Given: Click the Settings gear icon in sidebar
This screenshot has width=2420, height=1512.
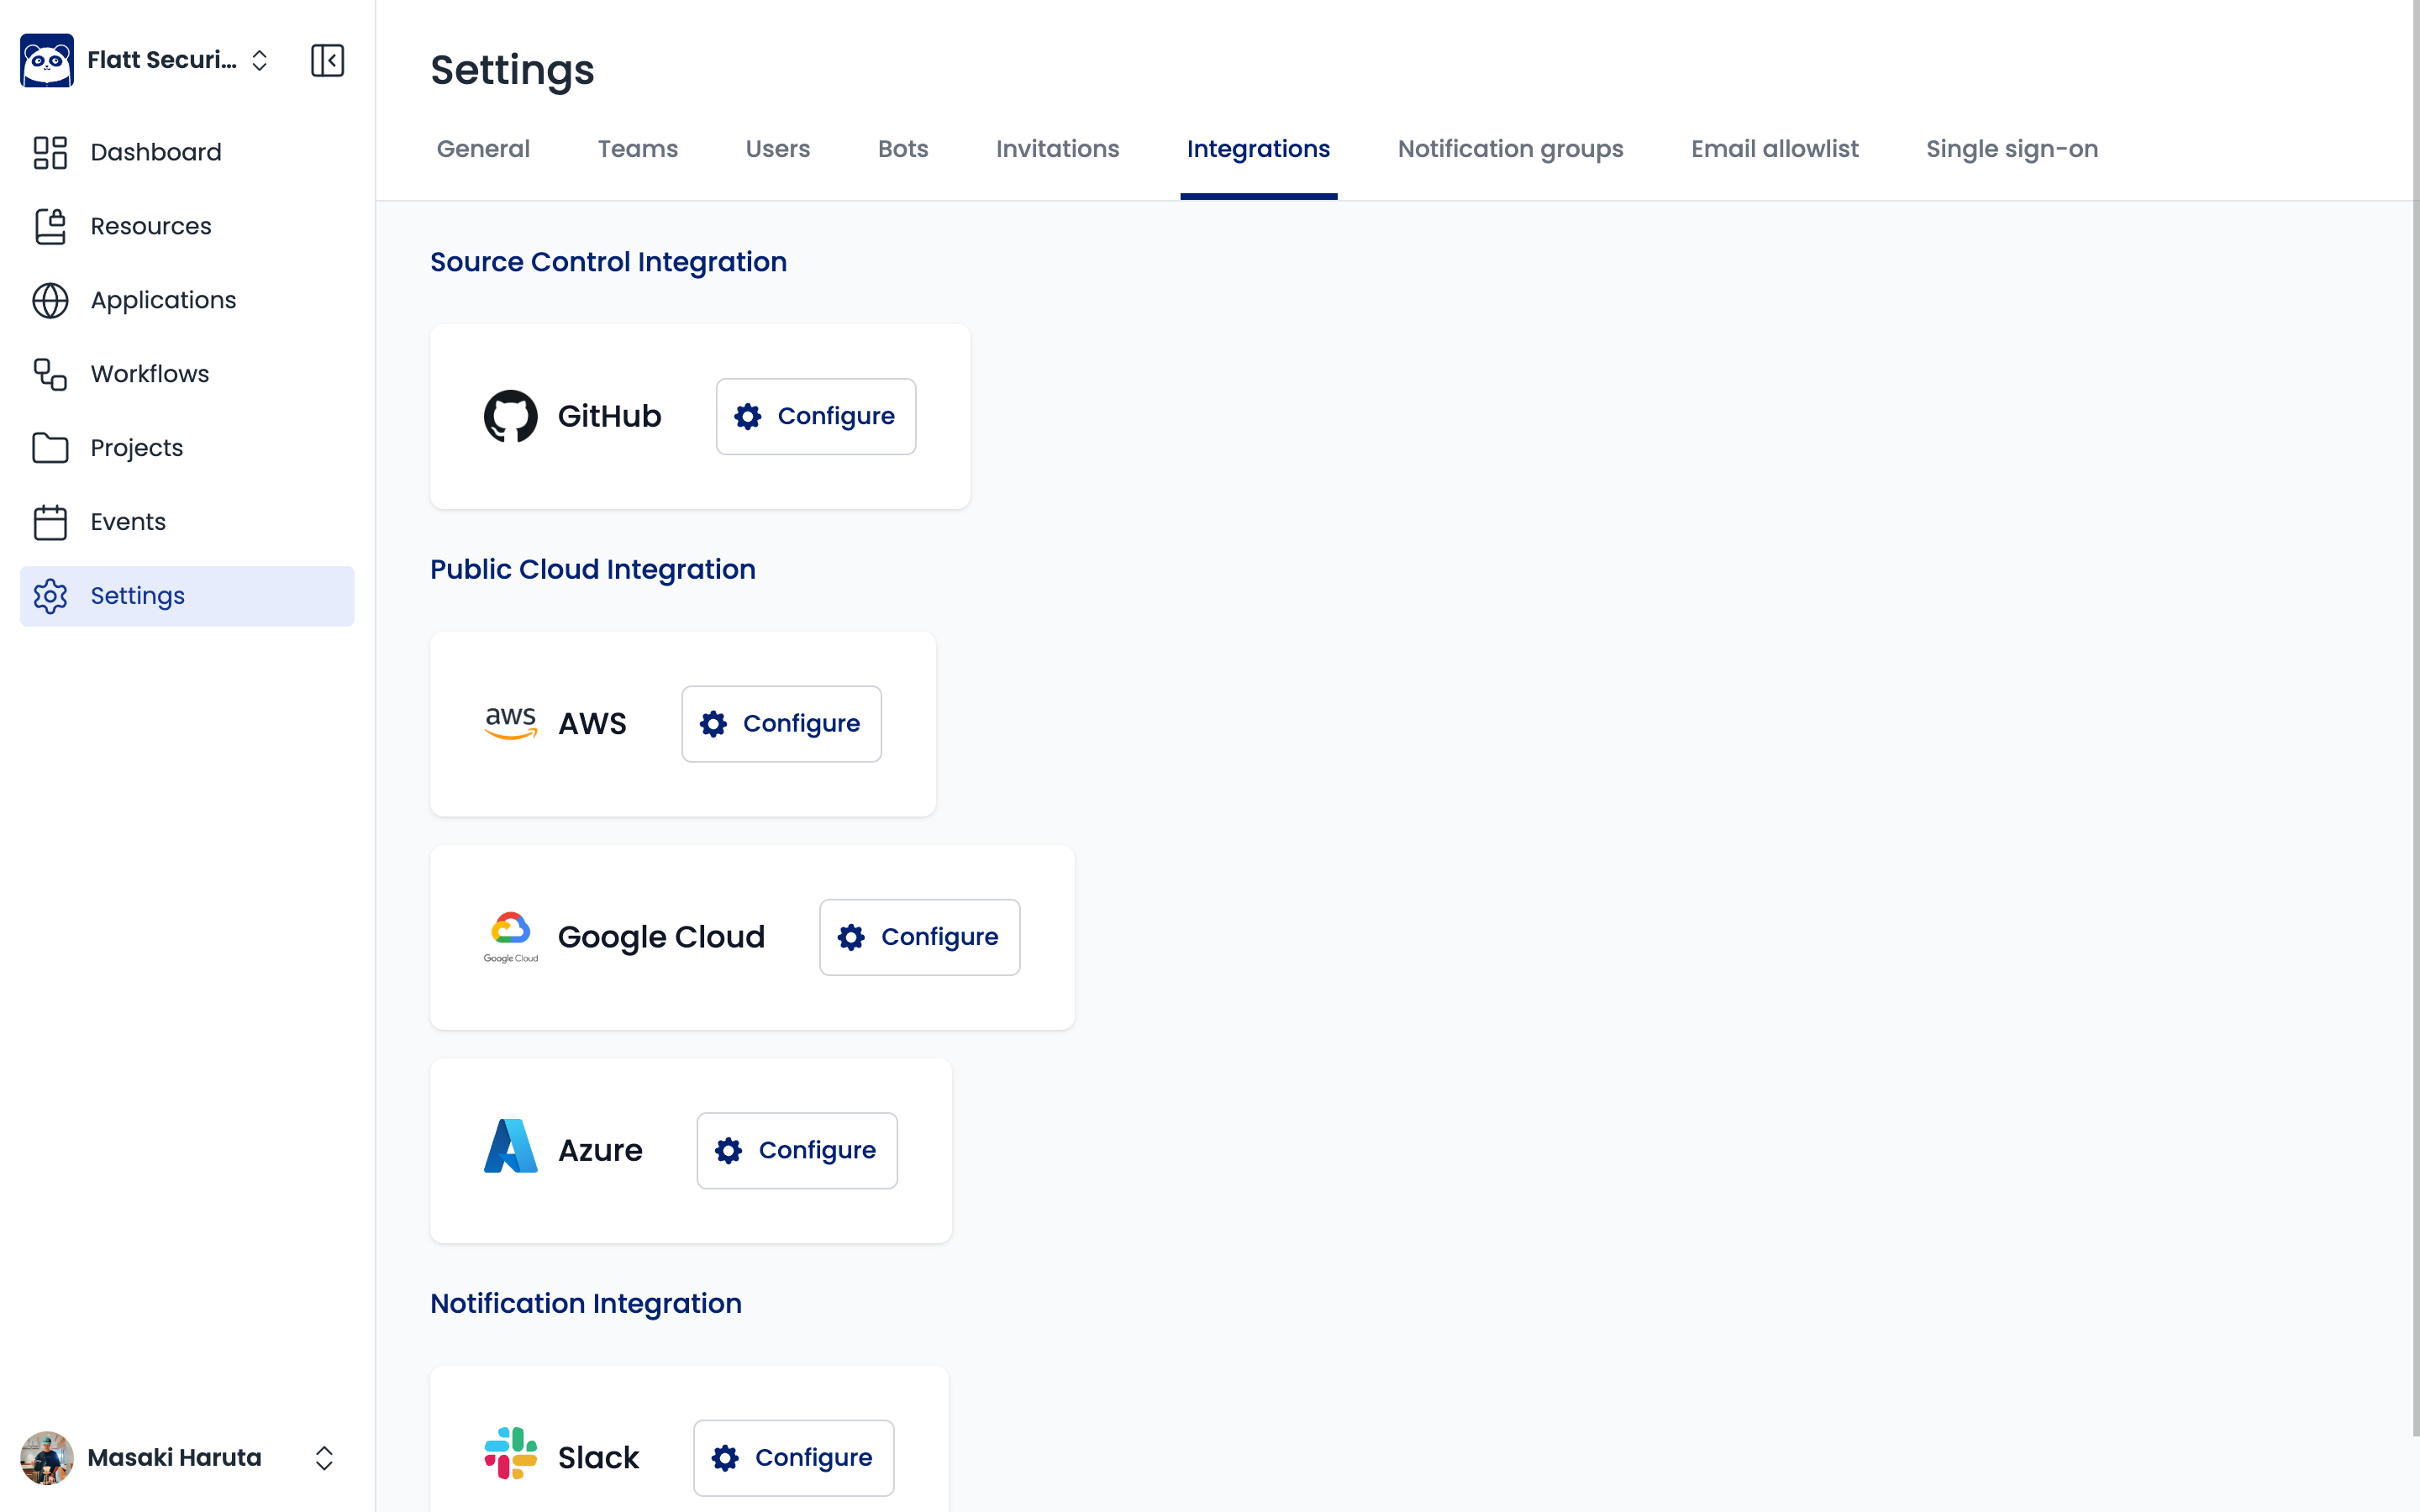Looking at the screenshot, I should point(50,596).
